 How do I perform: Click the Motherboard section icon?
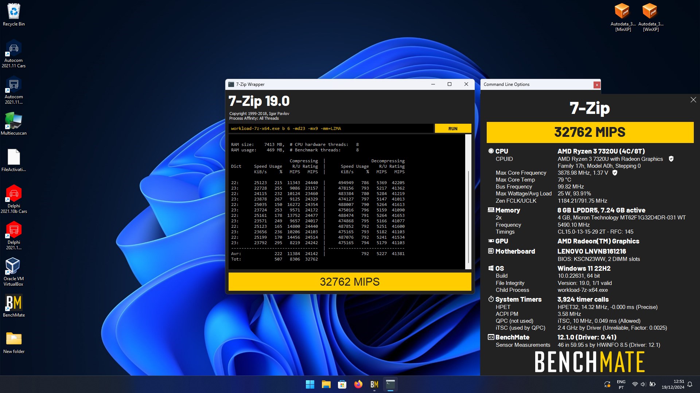pyautogui.click(x=491, y=251)
